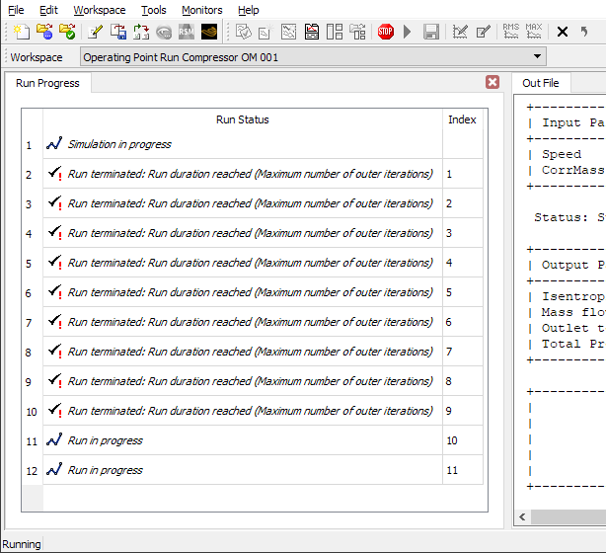Viewport: 606px width, 553px height.
Task: Click the open folder with green check icon
Action: click(x=67, y=32)
